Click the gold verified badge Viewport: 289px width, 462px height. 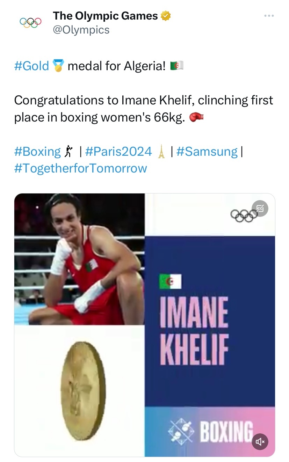(x=165, y=16)
